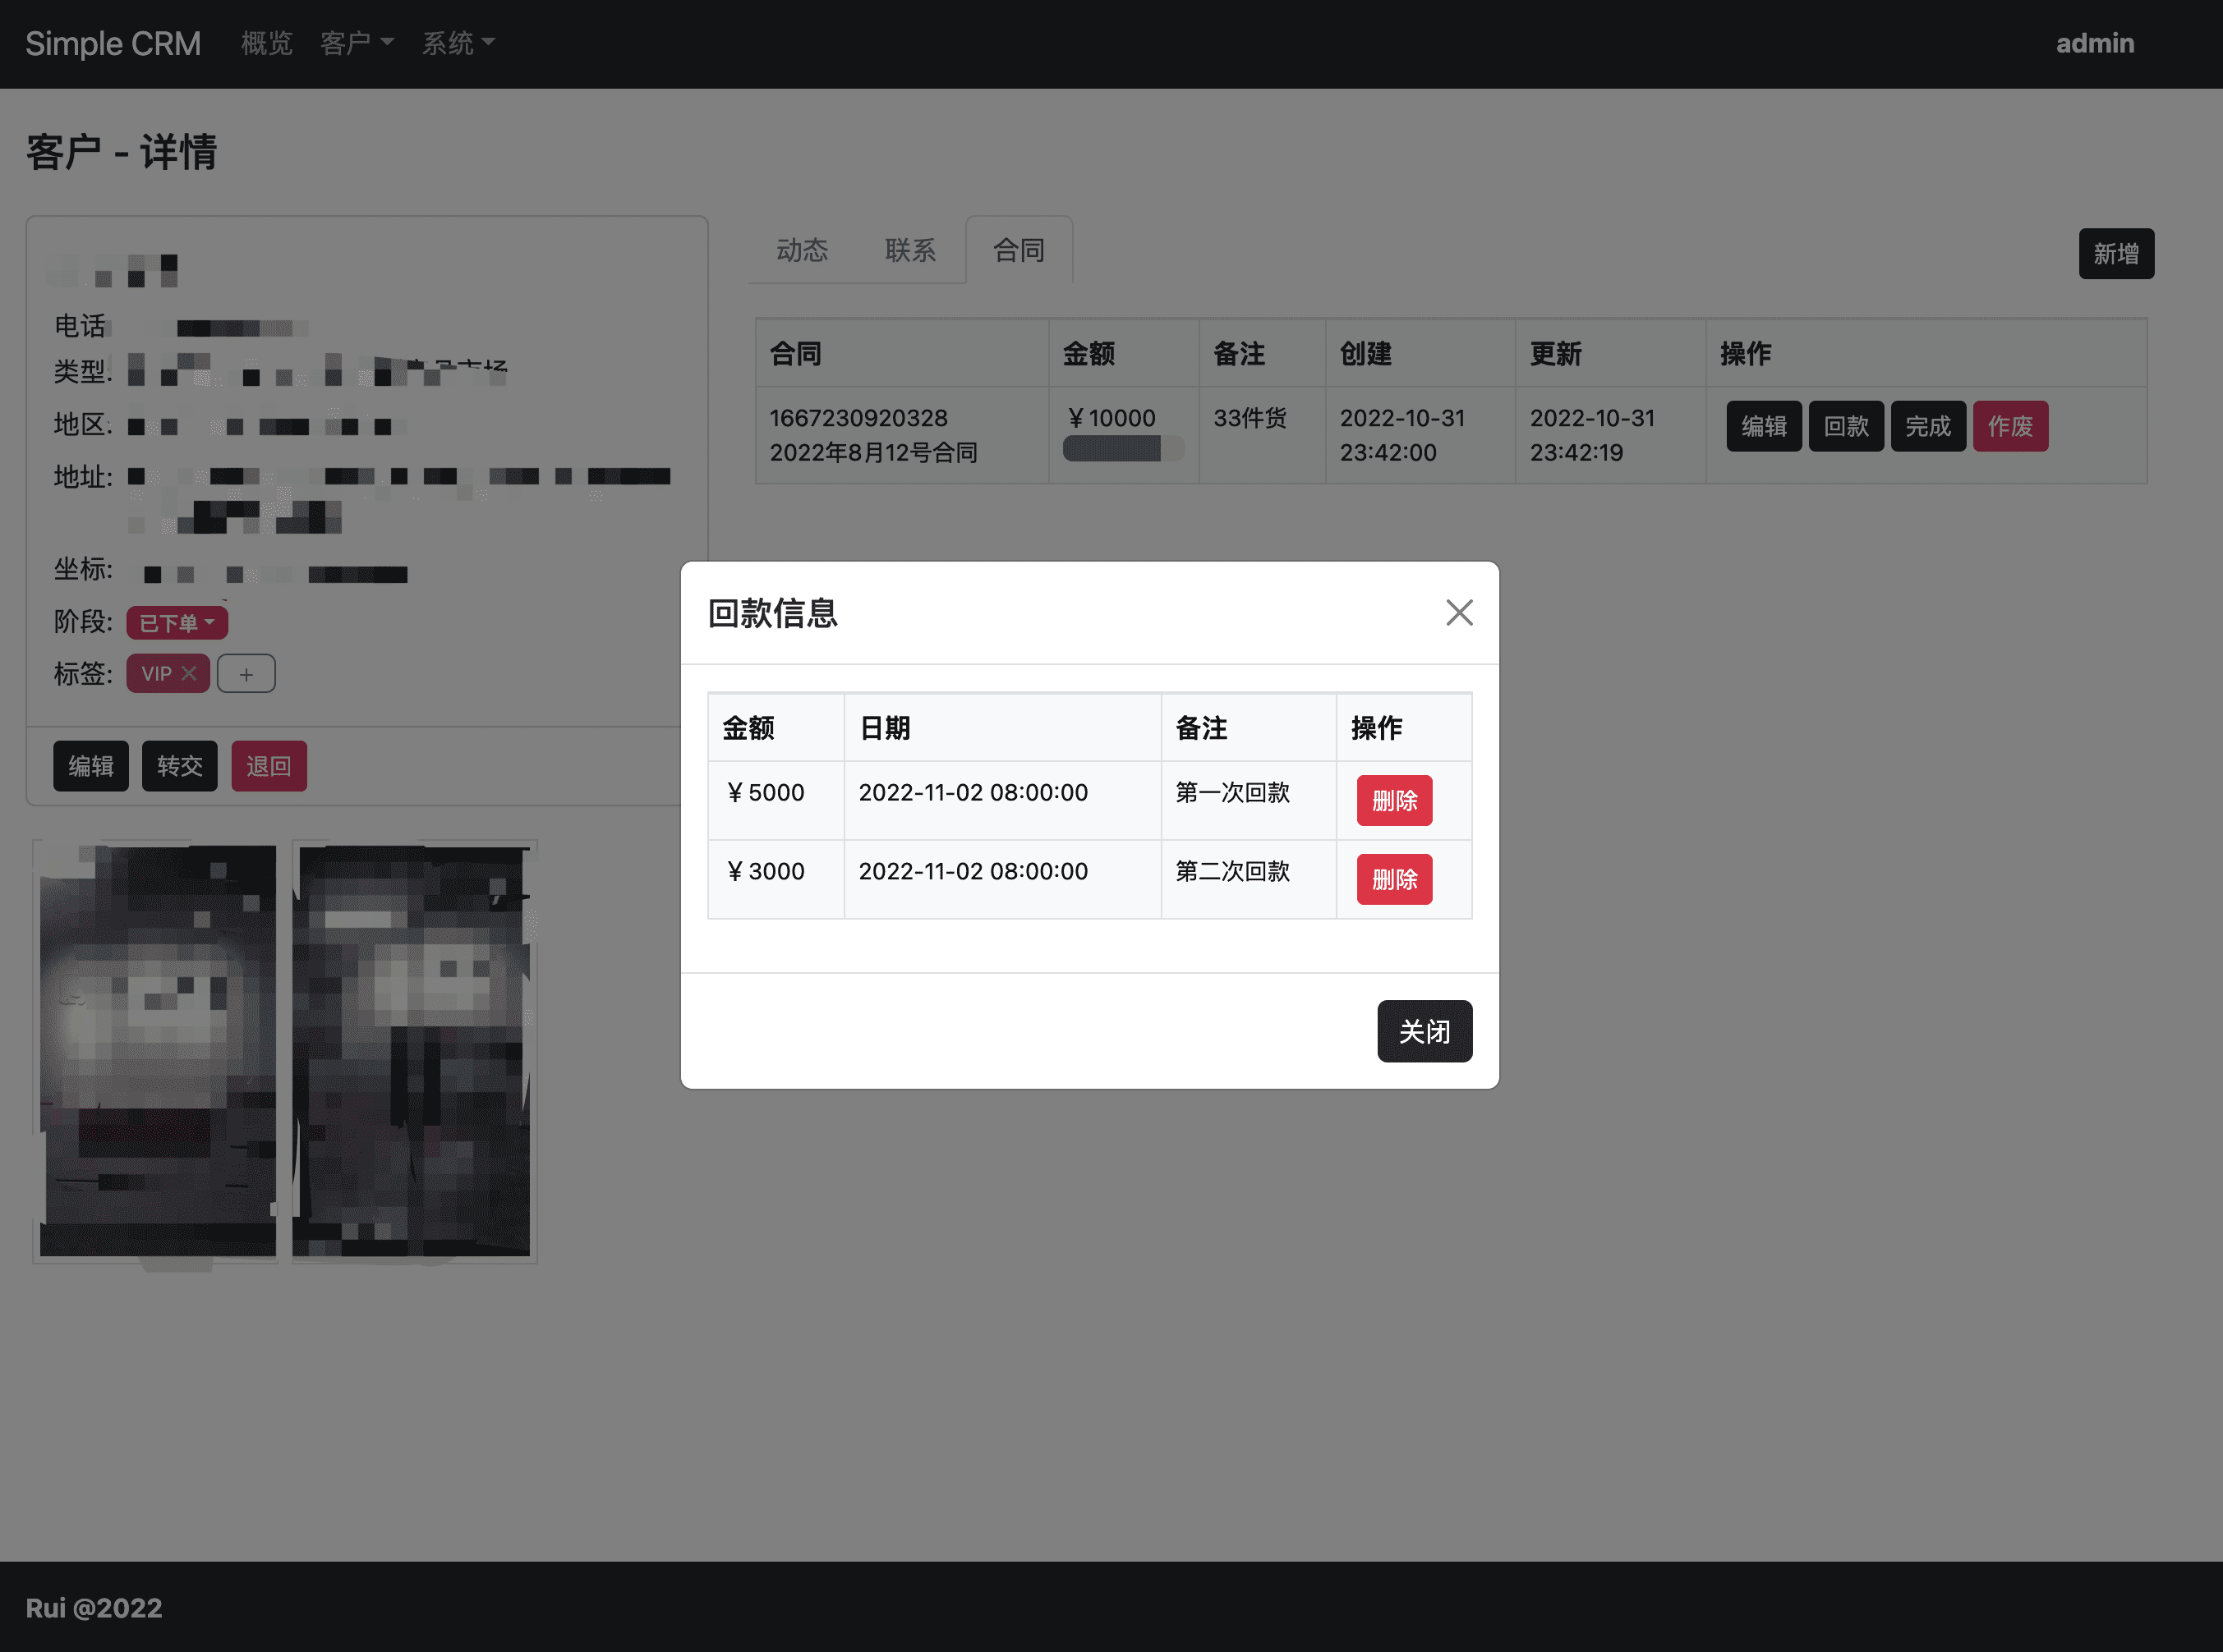Select the 合同 tab

point(1019,250)
